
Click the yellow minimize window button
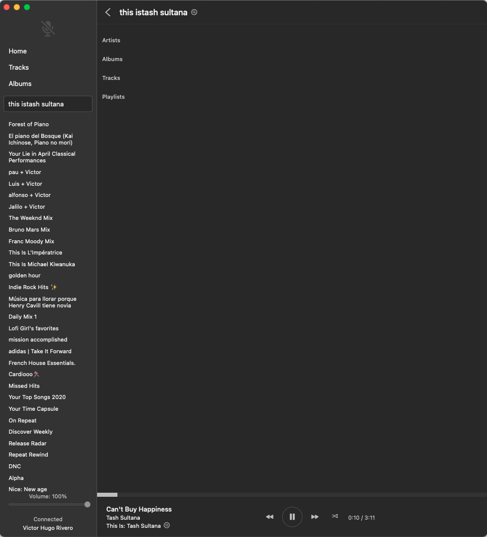pos(17,7)
